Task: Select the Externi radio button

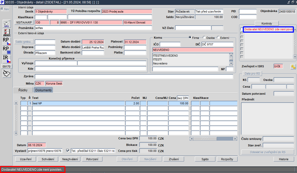Action: (x=218, y=38)
